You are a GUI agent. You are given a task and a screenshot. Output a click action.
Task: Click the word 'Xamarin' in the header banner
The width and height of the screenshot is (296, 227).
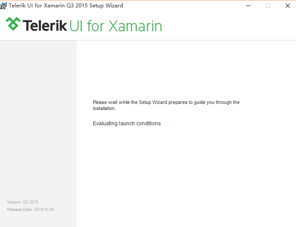coord(135,26)
